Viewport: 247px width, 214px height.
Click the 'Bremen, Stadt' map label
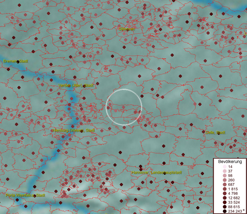15,61
